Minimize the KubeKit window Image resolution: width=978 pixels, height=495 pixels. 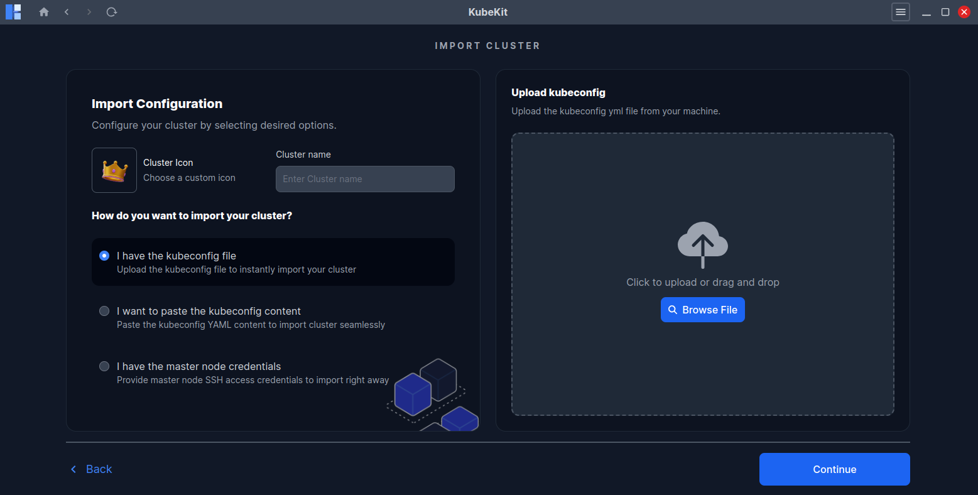(x=926, y=11)
